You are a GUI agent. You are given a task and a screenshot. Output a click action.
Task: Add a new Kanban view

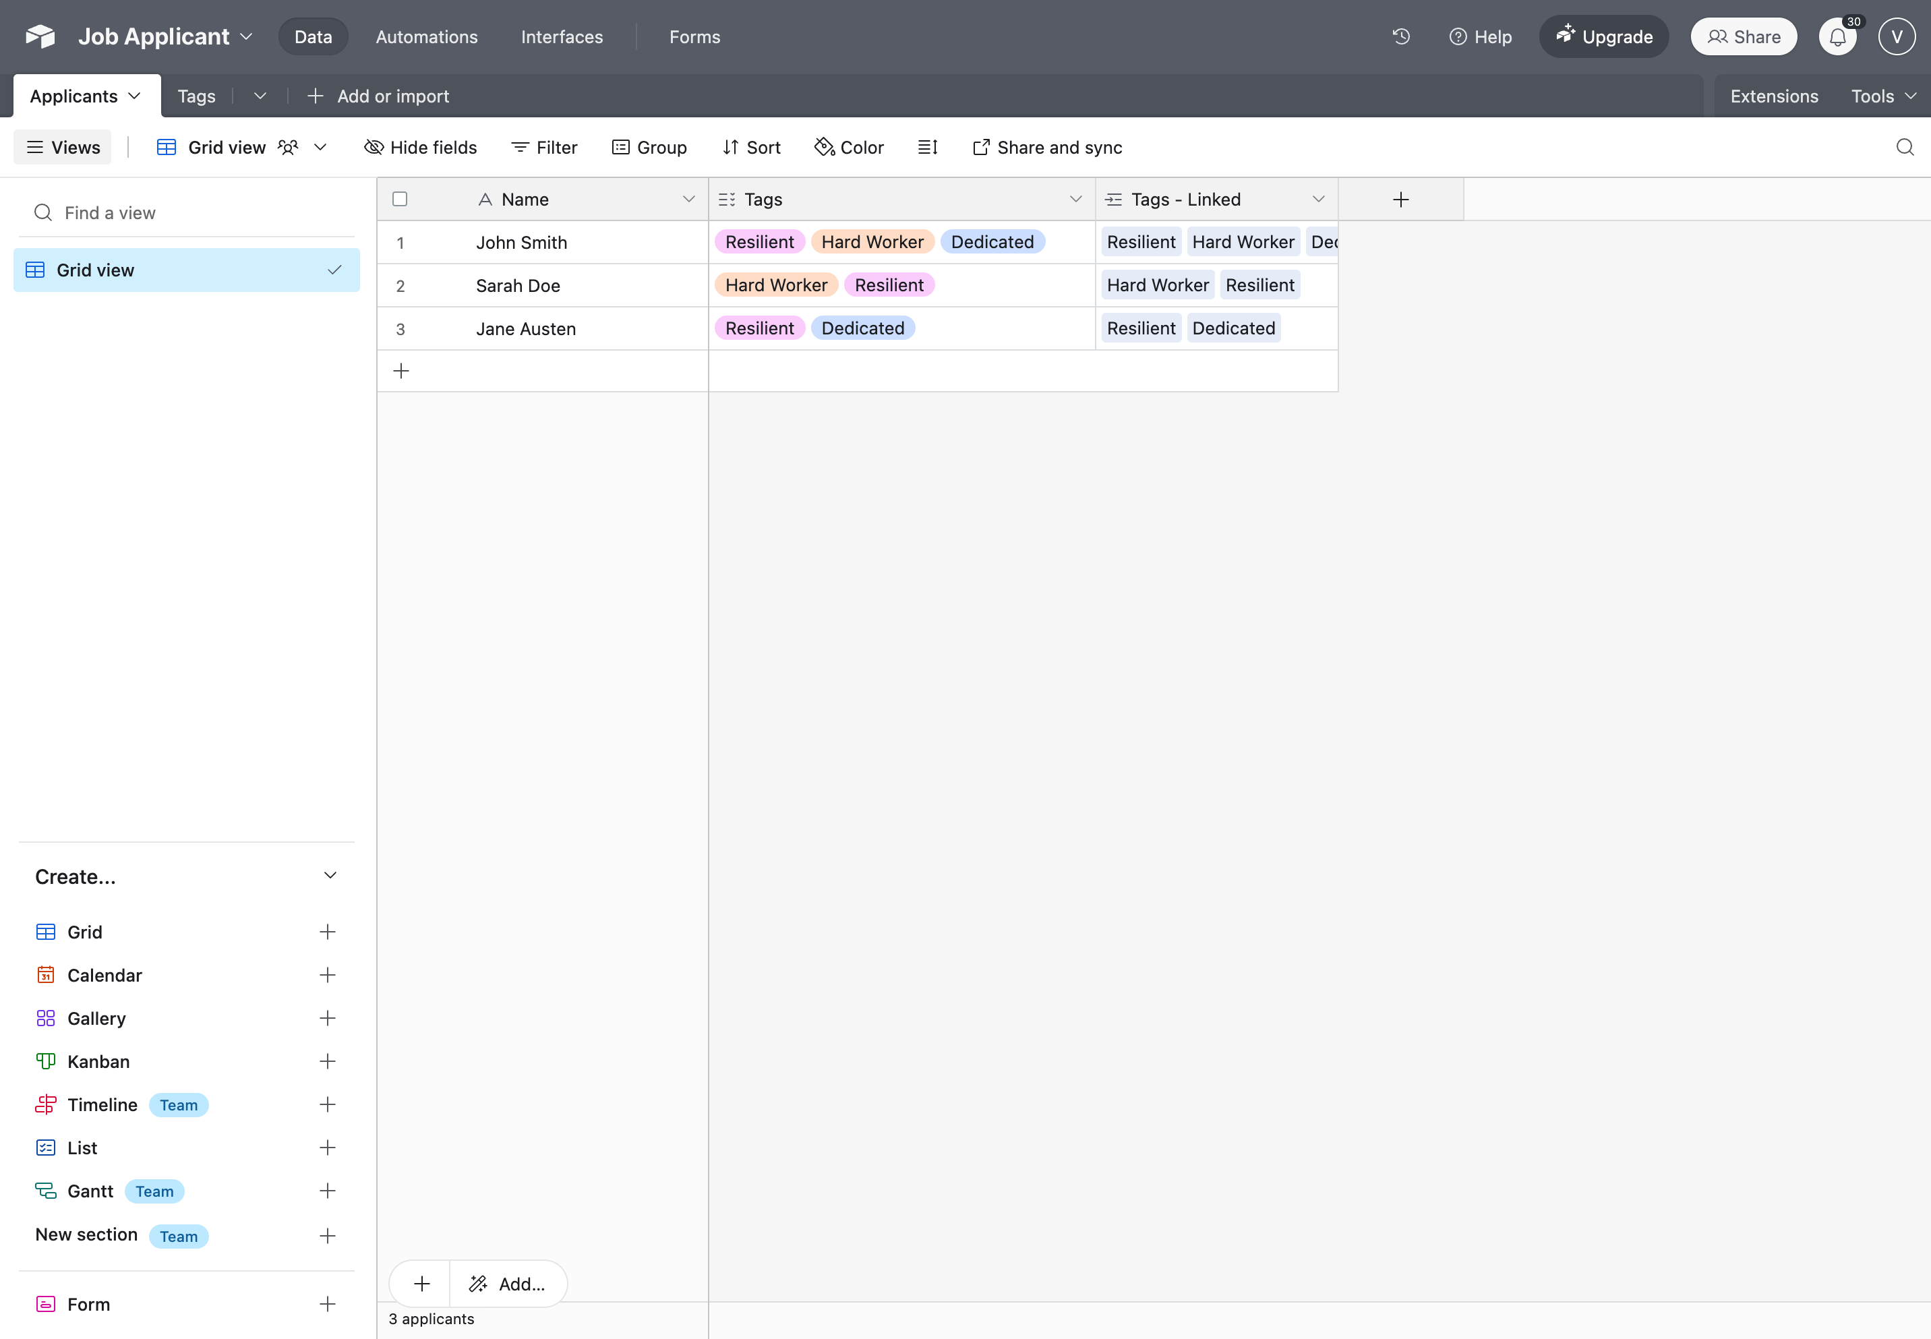click(327, 1061)
